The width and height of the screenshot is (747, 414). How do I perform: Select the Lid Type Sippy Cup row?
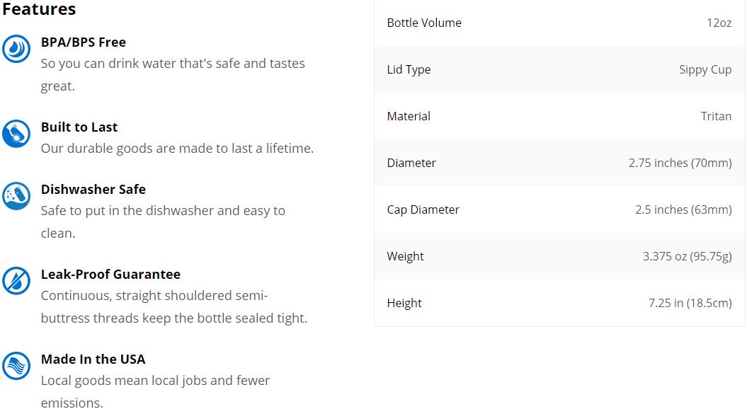(559, 69)
